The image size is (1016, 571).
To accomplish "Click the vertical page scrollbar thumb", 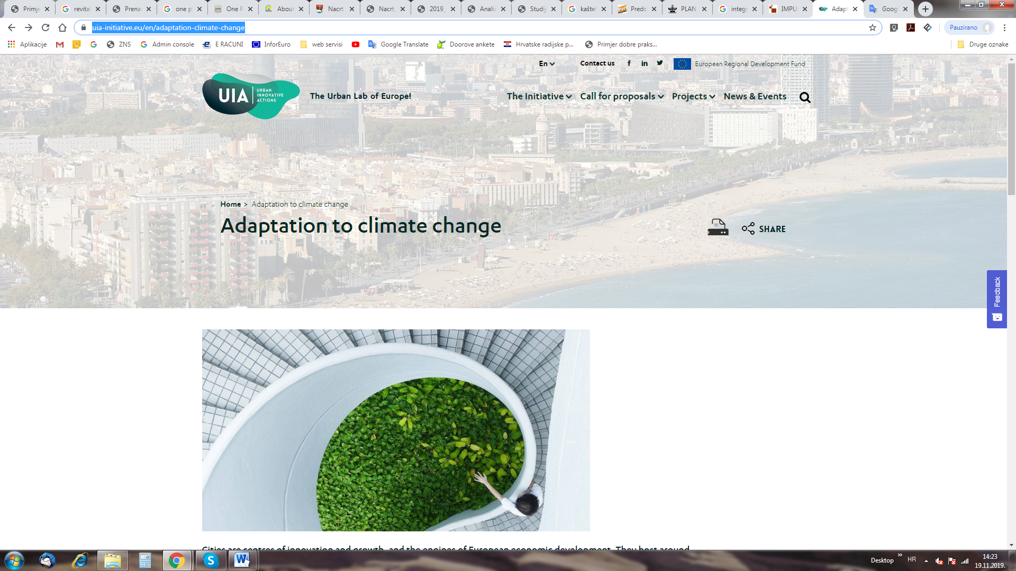I will 1011,130.
